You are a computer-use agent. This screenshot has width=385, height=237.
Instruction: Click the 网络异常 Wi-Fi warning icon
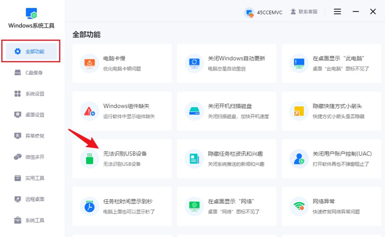coord(299,206)
